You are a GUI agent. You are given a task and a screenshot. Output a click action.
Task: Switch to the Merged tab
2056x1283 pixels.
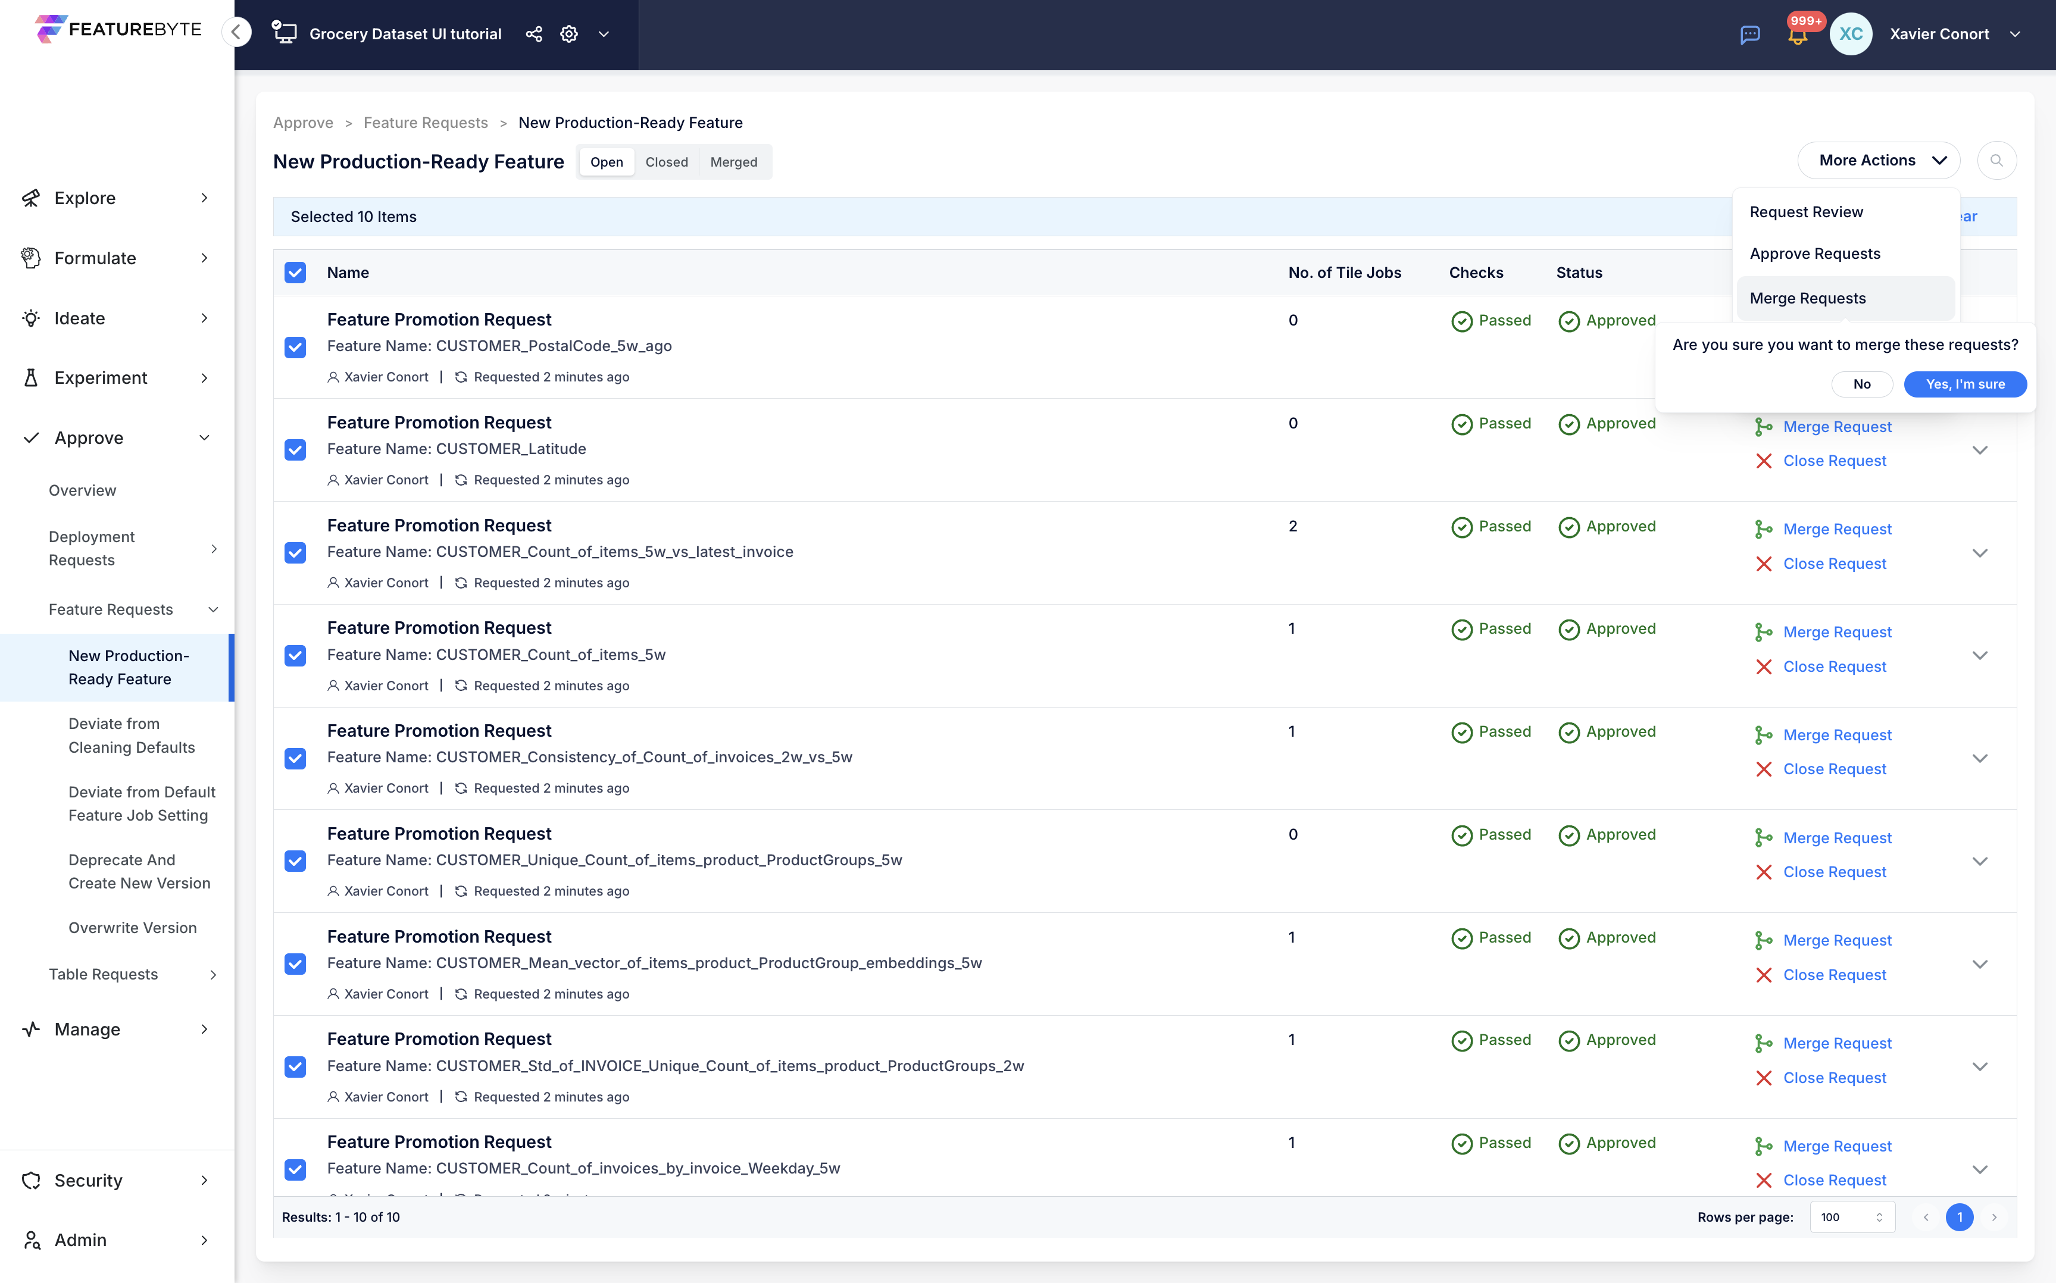pyautogui.click(x=733, y=162)
